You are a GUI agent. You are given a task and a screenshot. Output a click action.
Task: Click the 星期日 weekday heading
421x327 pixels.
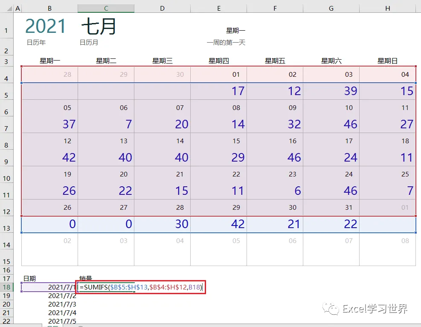(387, 61)
